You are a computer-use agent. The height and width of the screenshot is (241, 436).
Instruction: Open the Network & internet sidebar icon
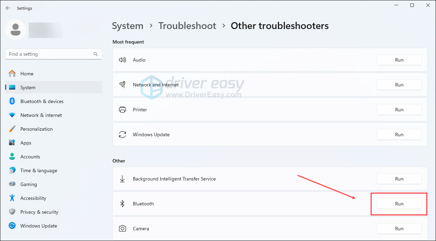tap(12, 115)
